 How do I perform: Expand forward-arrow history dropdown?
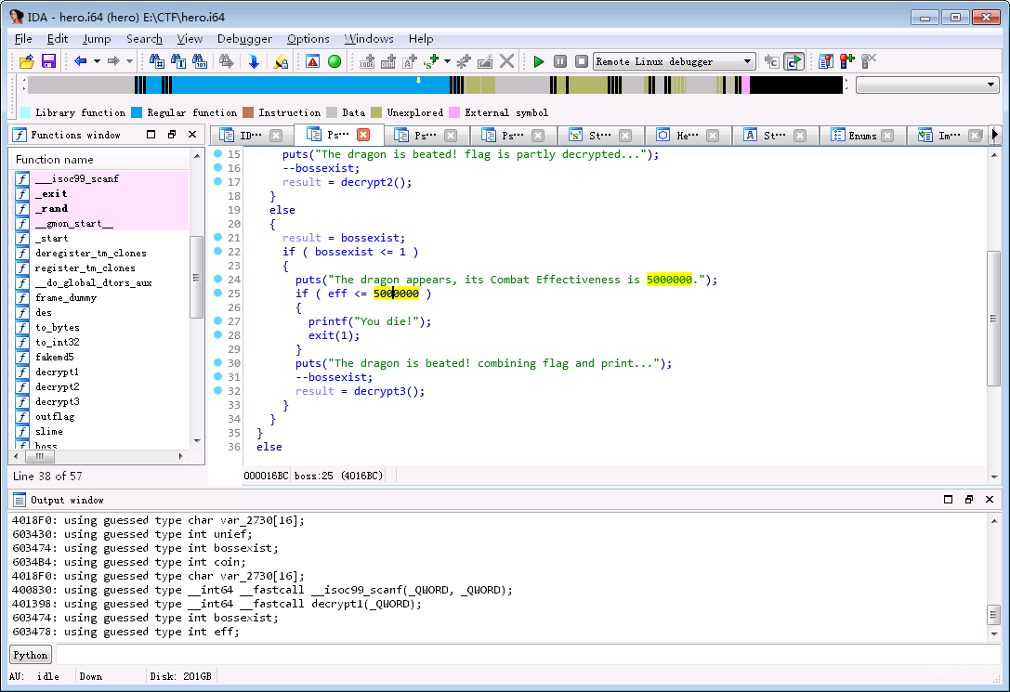coord(129,61)
